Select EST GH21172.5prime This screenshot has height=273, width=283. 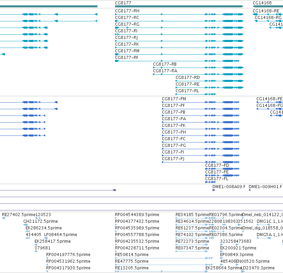tap(41, 221)
